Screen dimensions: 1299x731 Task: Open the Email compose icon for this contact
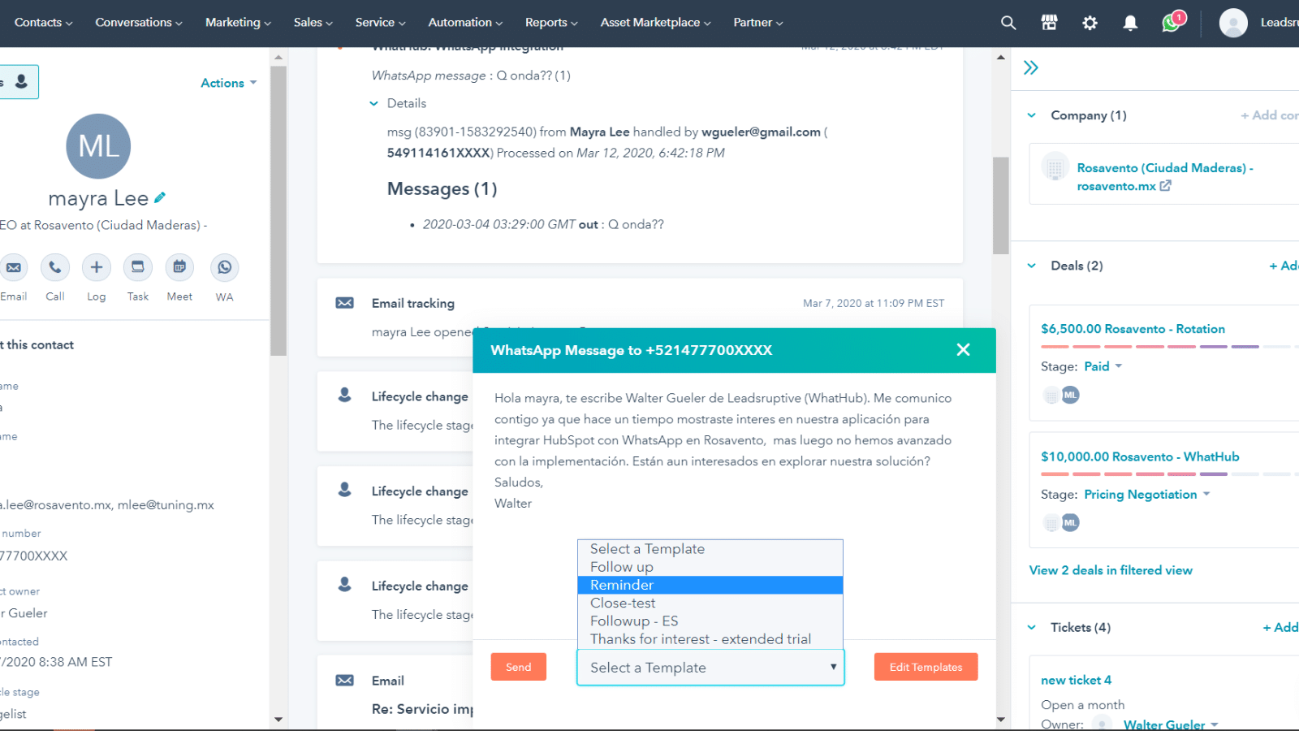14,266
